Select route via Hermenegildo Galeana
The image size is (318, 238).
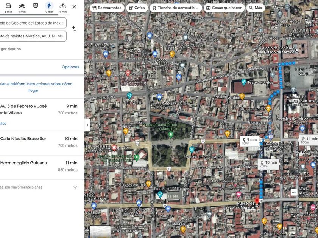[38, 166]
